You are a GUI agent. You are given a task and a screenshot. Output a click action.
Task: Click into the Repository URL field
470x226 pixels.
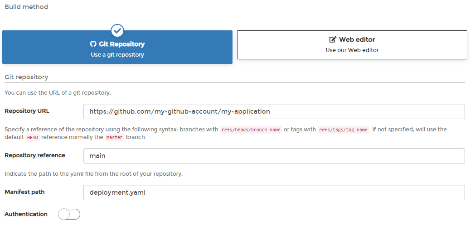click(x=274, y=111)
